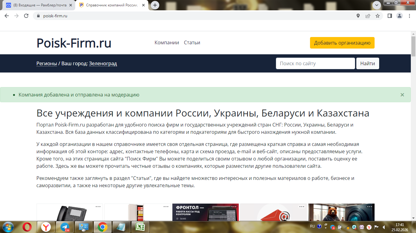Click the notice text Компания добавлена и отправлена
The width and height of the screenshot is (416, 233).
coord(79,95)
